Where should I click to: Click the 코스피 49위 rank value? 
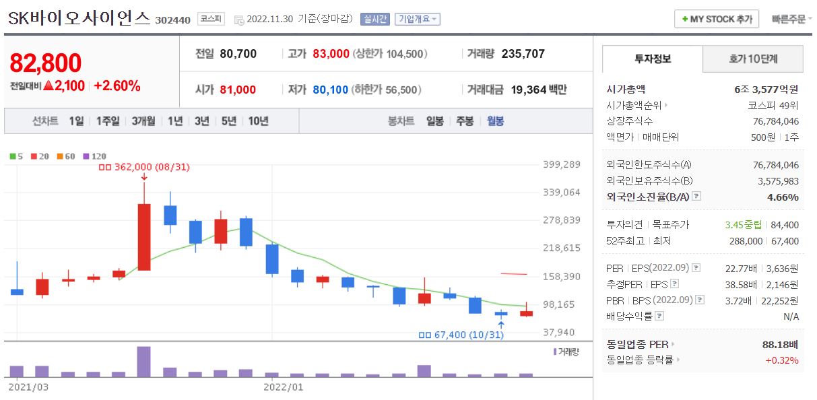pos(773,105)
